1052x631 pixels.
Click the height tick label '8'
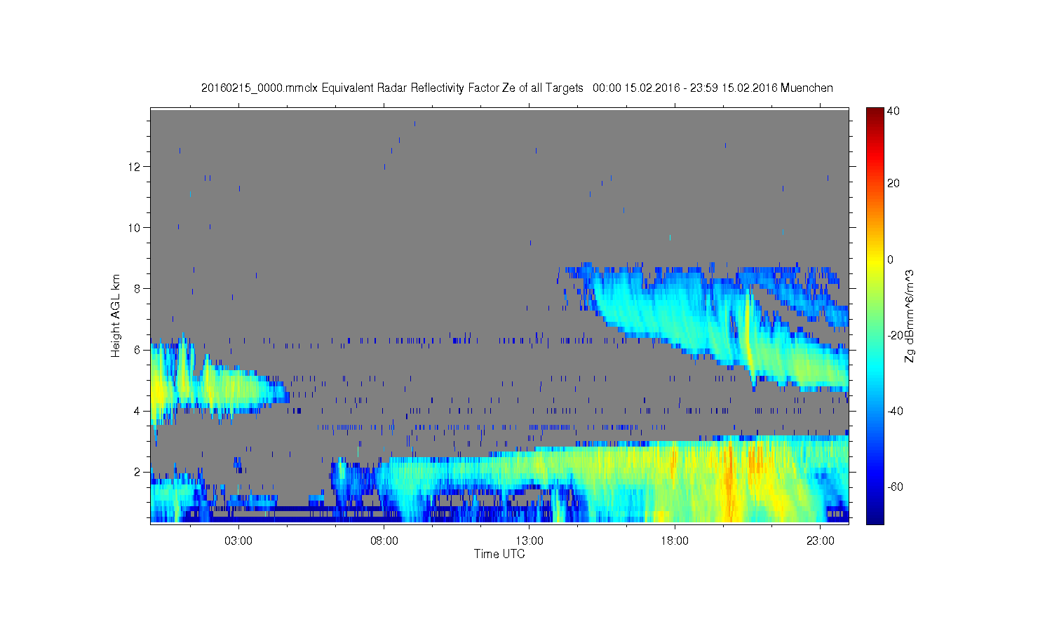point(138,289)
